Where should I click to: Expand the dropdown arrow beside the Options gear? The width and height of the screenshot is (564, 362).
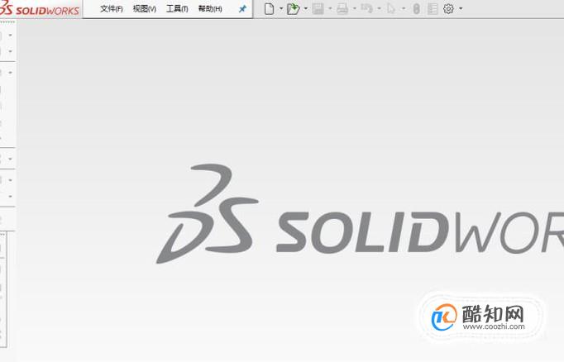461,8
